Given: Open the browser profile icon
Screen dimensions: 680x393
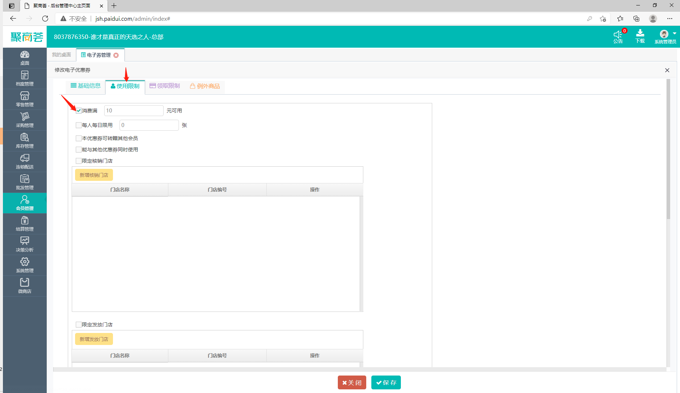Looking at the screenshot, I should (653, 19).
